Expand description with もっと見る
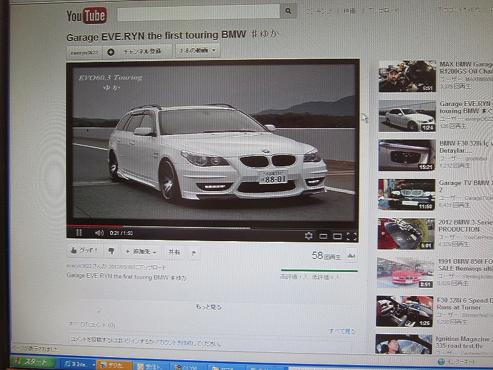 [209, 306]
